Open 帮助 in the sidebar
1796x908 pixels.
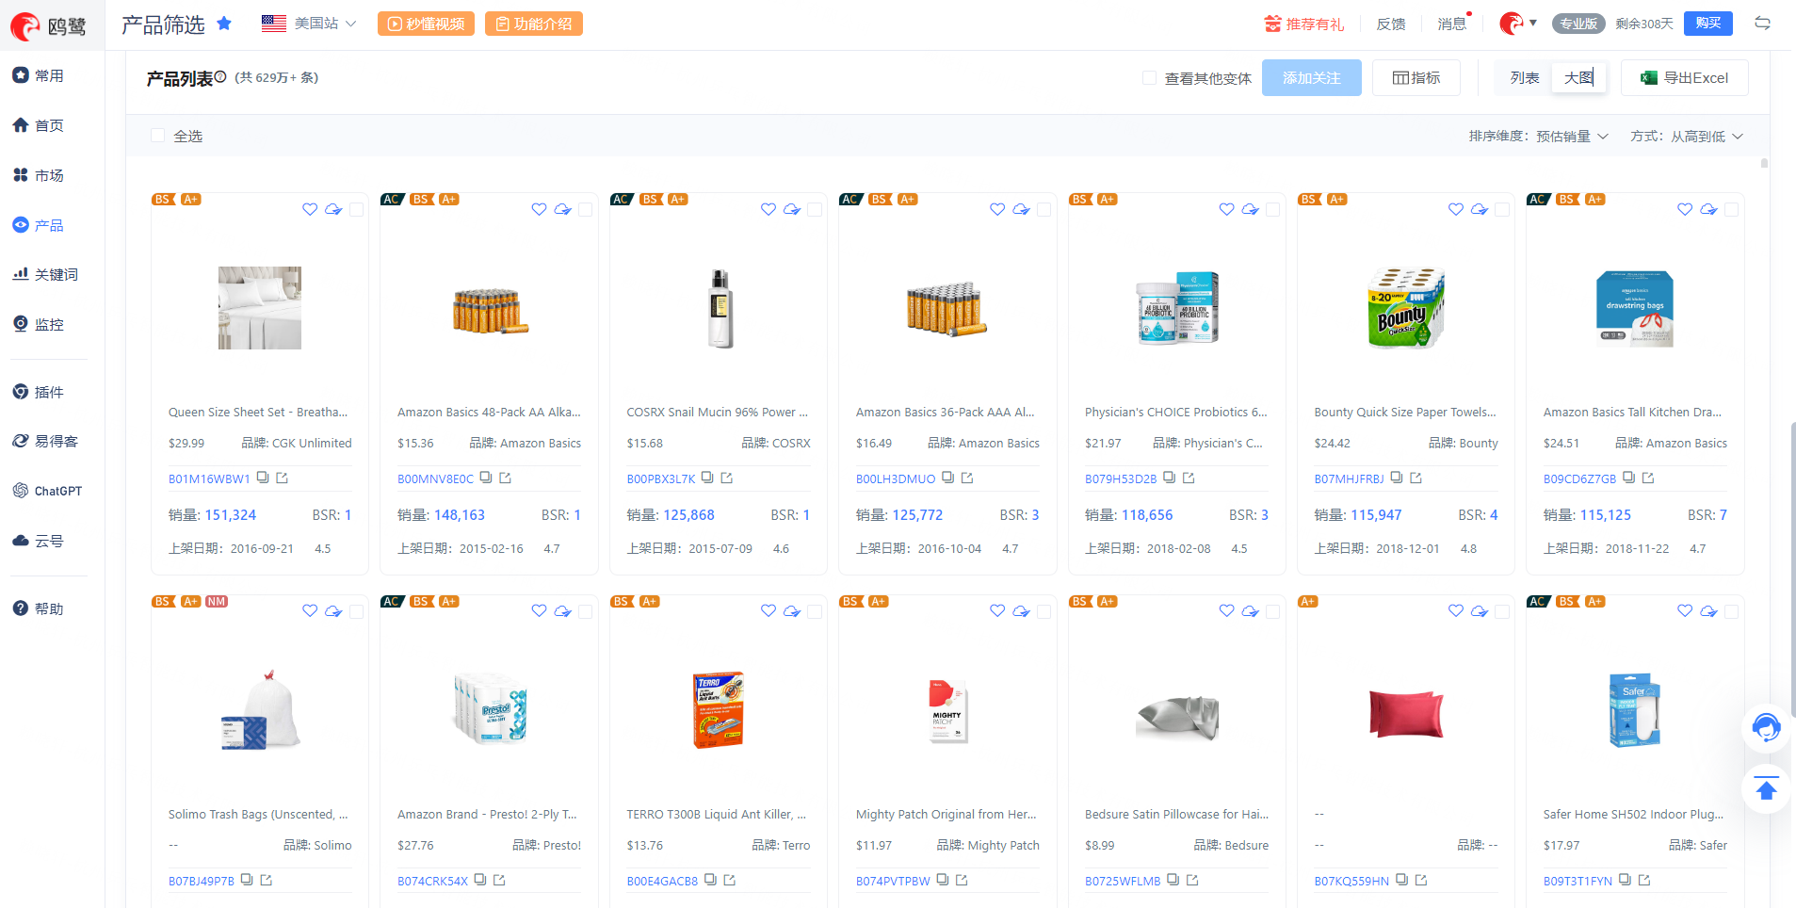(39, 608)
